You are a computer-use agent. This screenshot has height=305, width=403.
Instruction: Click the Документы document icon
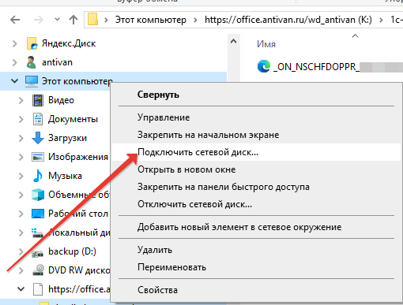coord(38,119)
